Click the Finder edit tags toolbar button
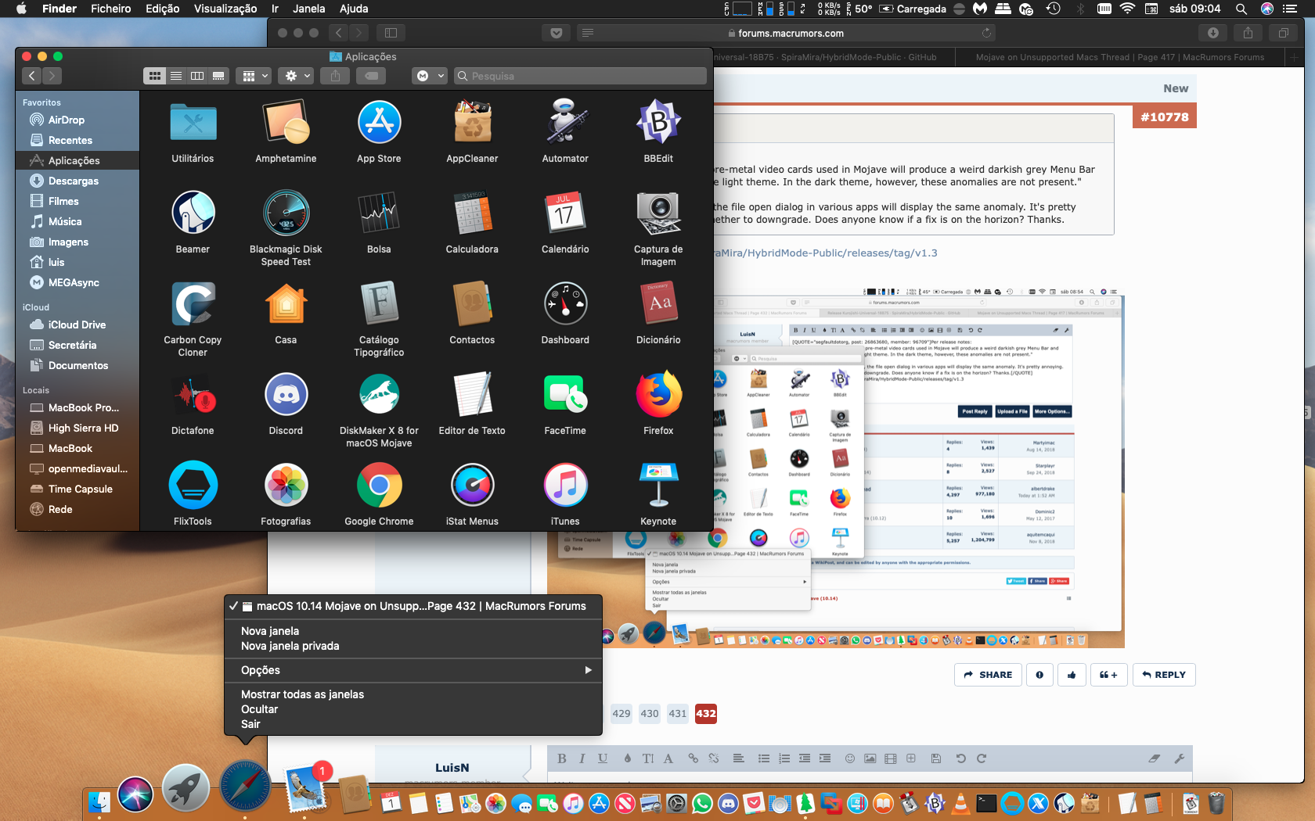Screen dimensions: 1315x821 371,76
